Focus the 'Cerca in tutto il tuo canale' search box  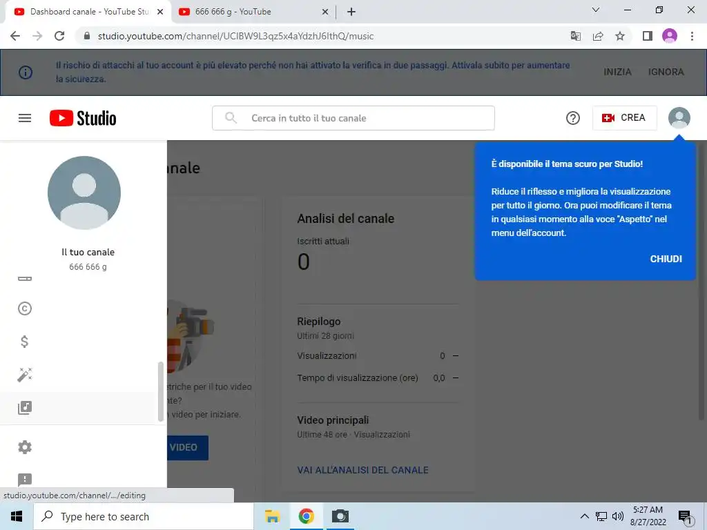(x=353, y=118)
